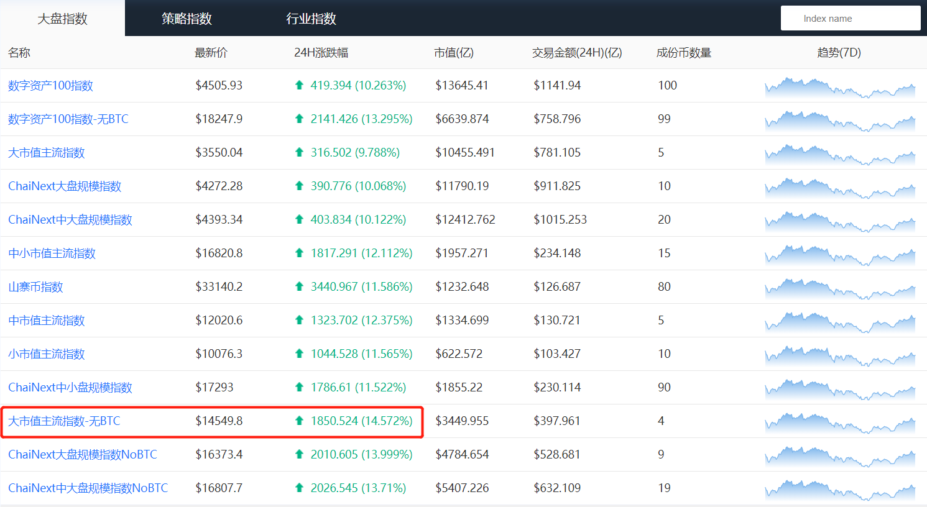927x507 pixels.
Task: Click the 最新价 column header
Action: pos(211,53)
